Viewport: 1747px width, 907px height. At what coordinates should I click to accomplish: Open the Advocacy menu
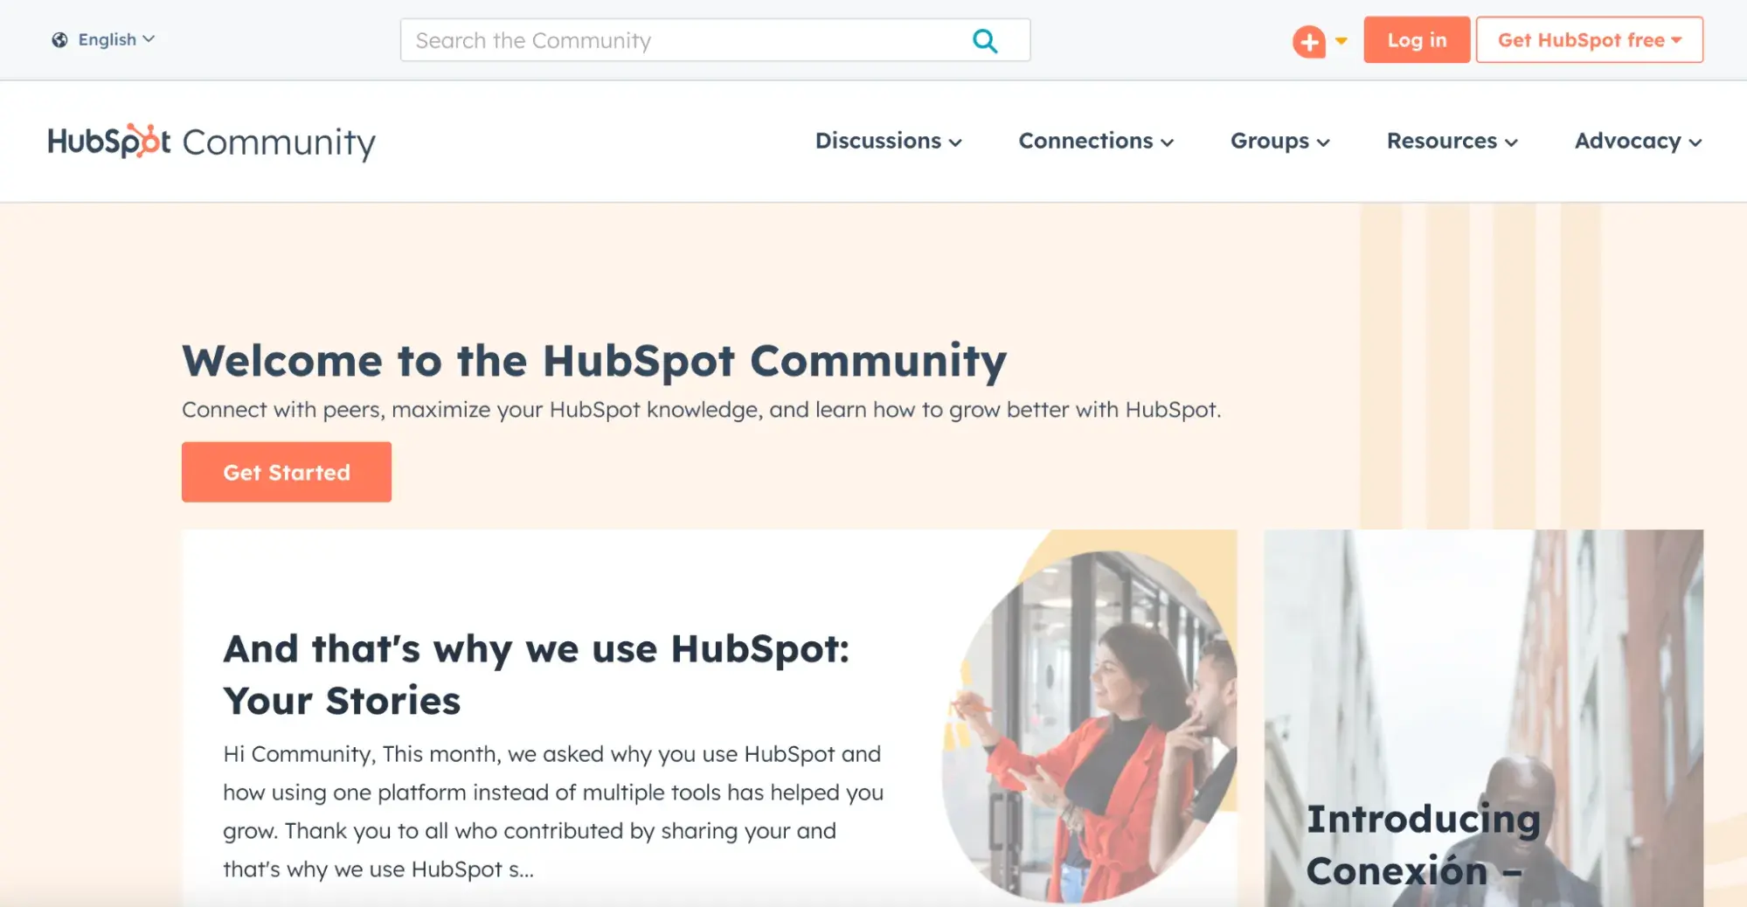(x=1638, y=142)
